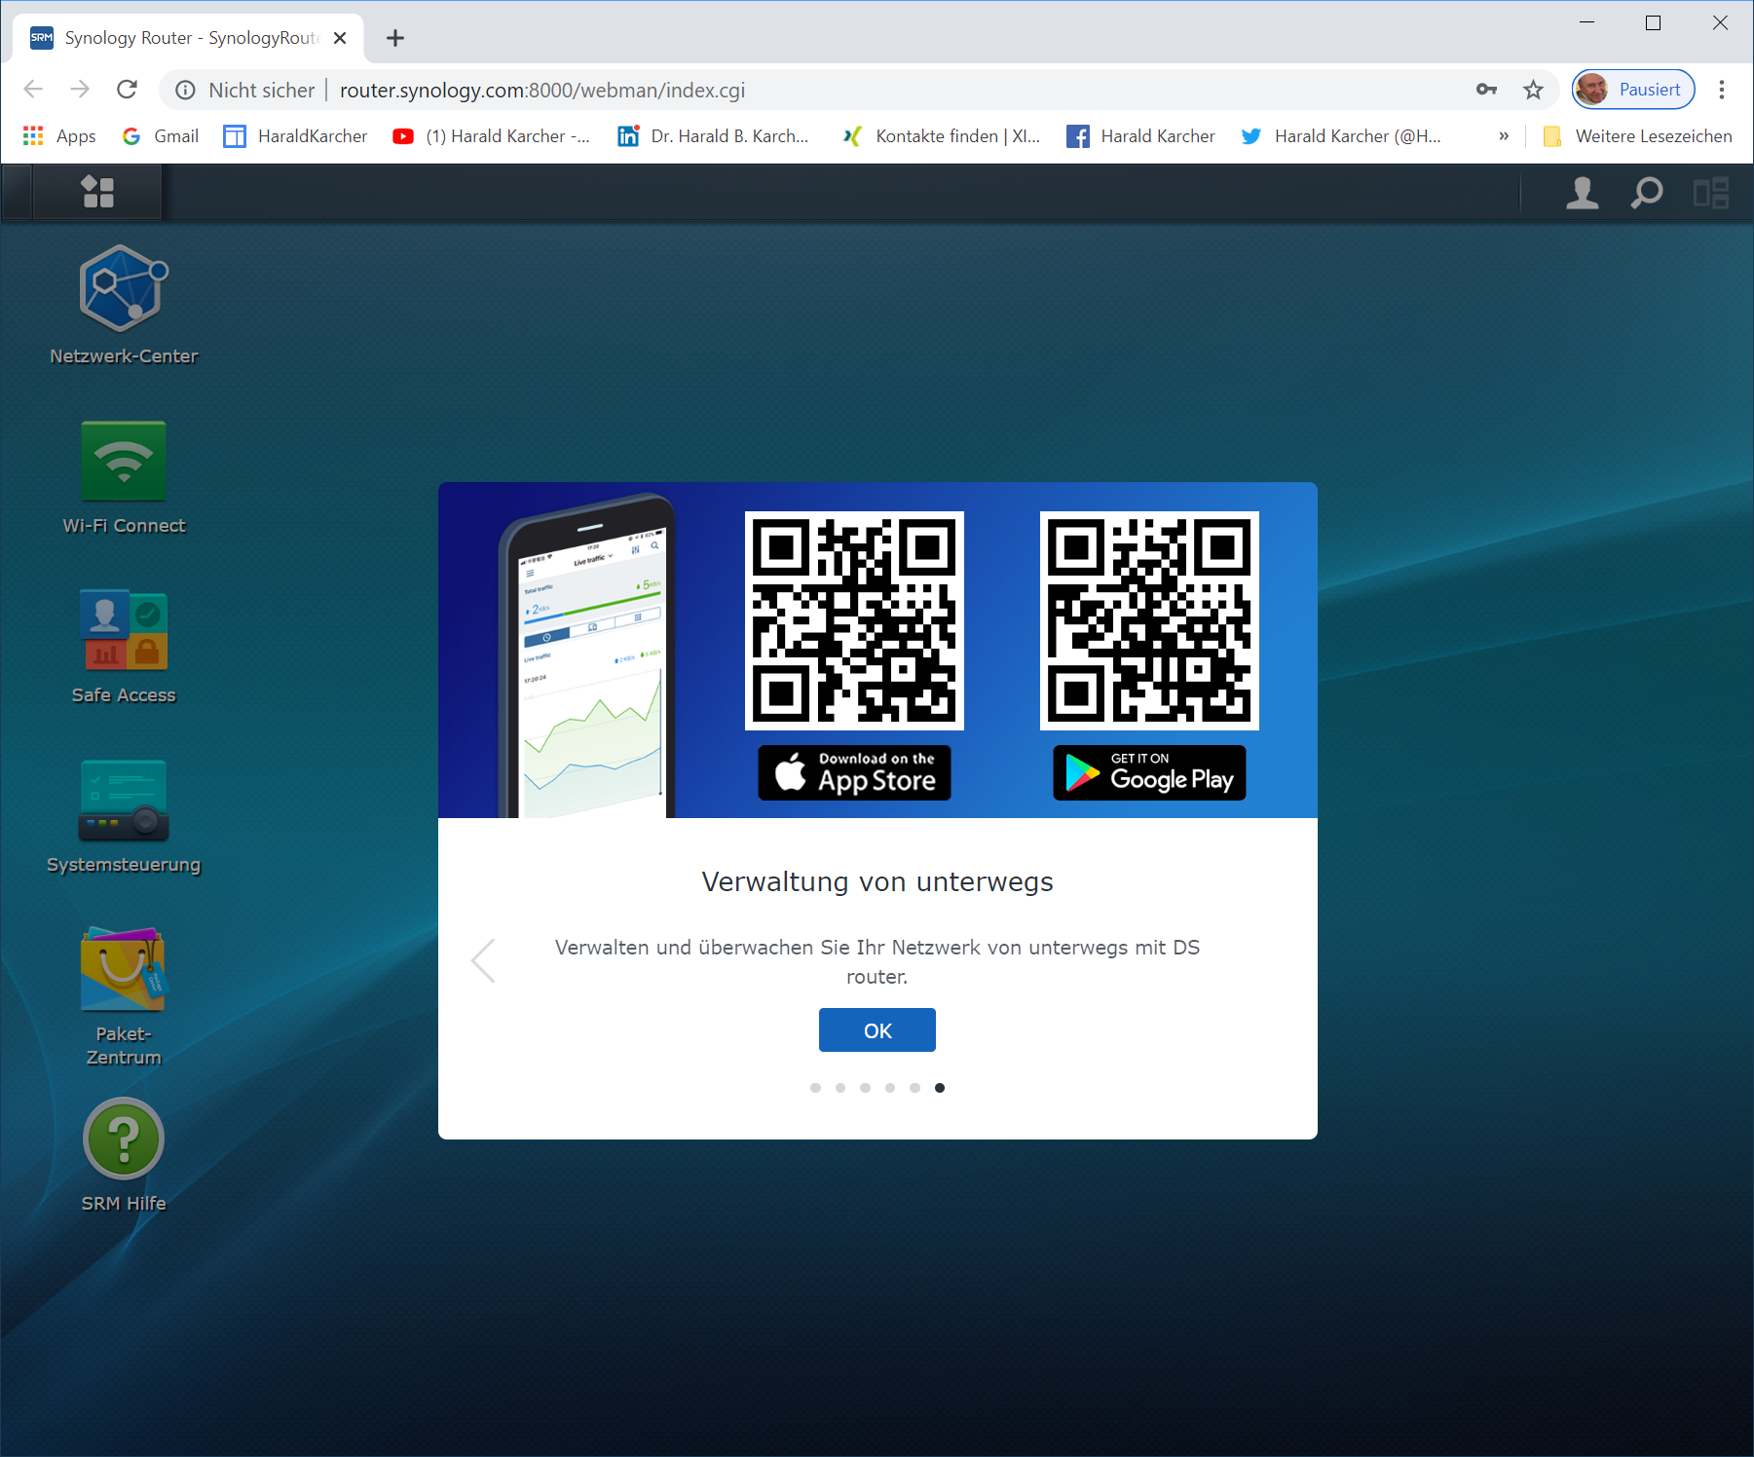Open the Weitere Lesezeichen folder

pyautogui.click(x=1638, y=136)
